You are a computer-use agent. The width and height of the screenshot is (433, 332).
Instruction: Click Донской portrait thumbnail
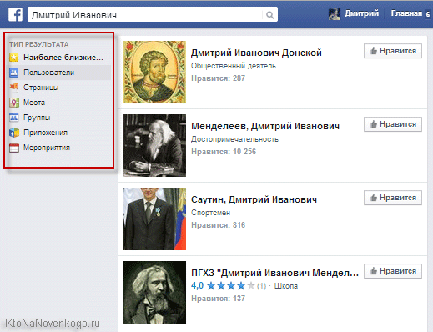coord(154,73)
